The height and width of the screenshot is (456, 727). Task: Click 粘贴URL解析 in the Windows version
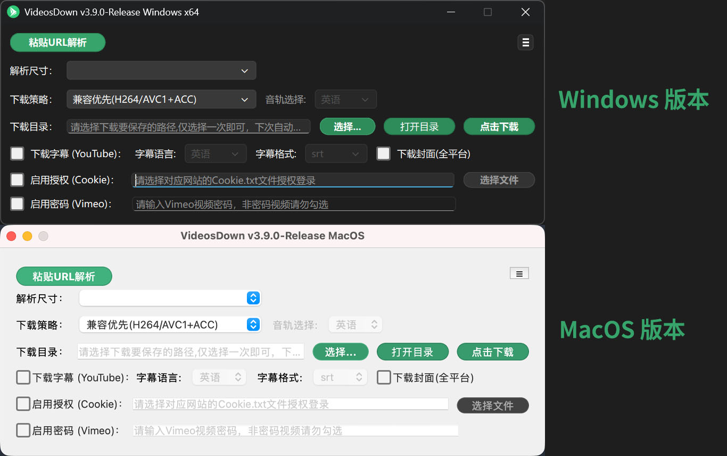tap(57, 42)
